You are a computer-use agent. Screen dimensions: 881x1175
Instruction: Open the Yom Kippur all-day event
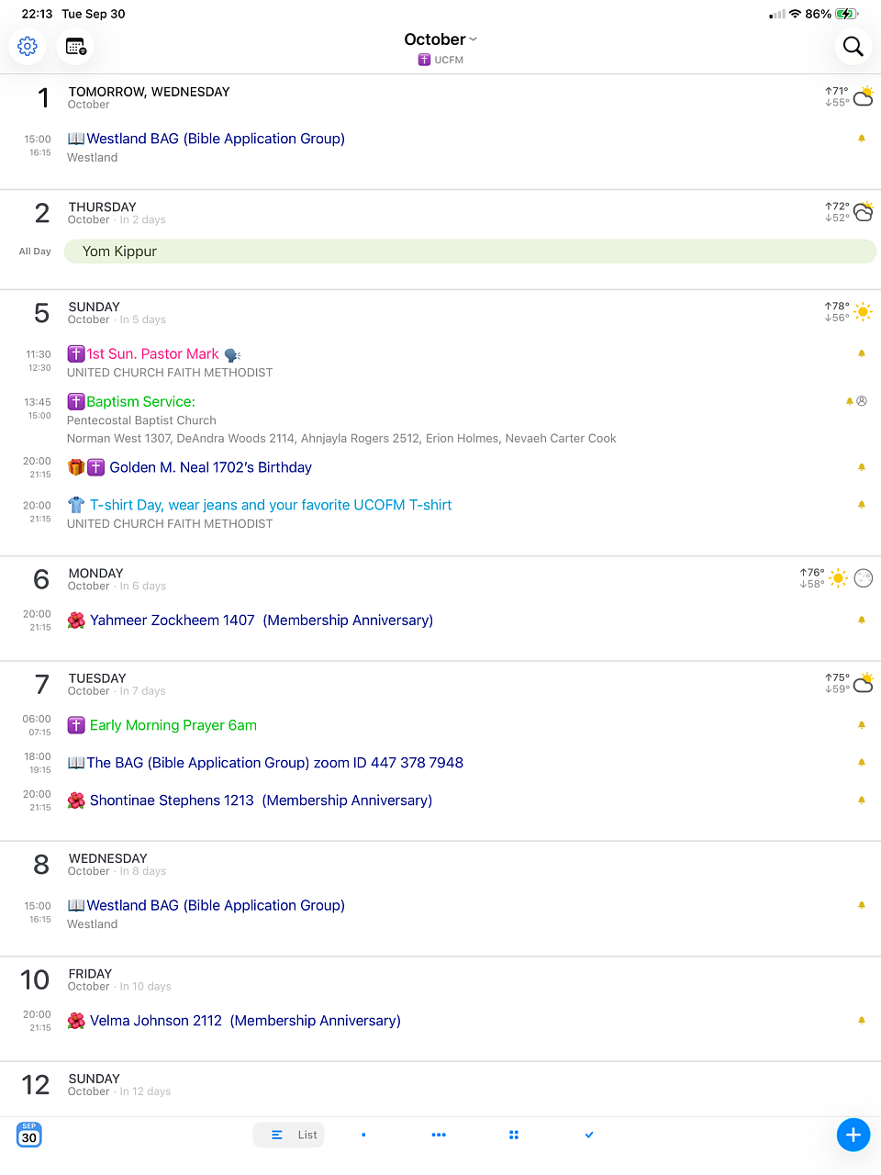[469, 252]
